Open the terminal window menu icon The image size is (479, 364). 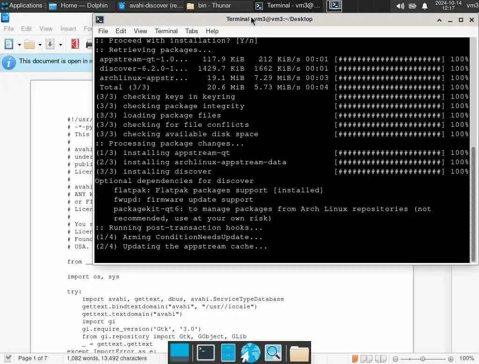(x=100, y=20)
